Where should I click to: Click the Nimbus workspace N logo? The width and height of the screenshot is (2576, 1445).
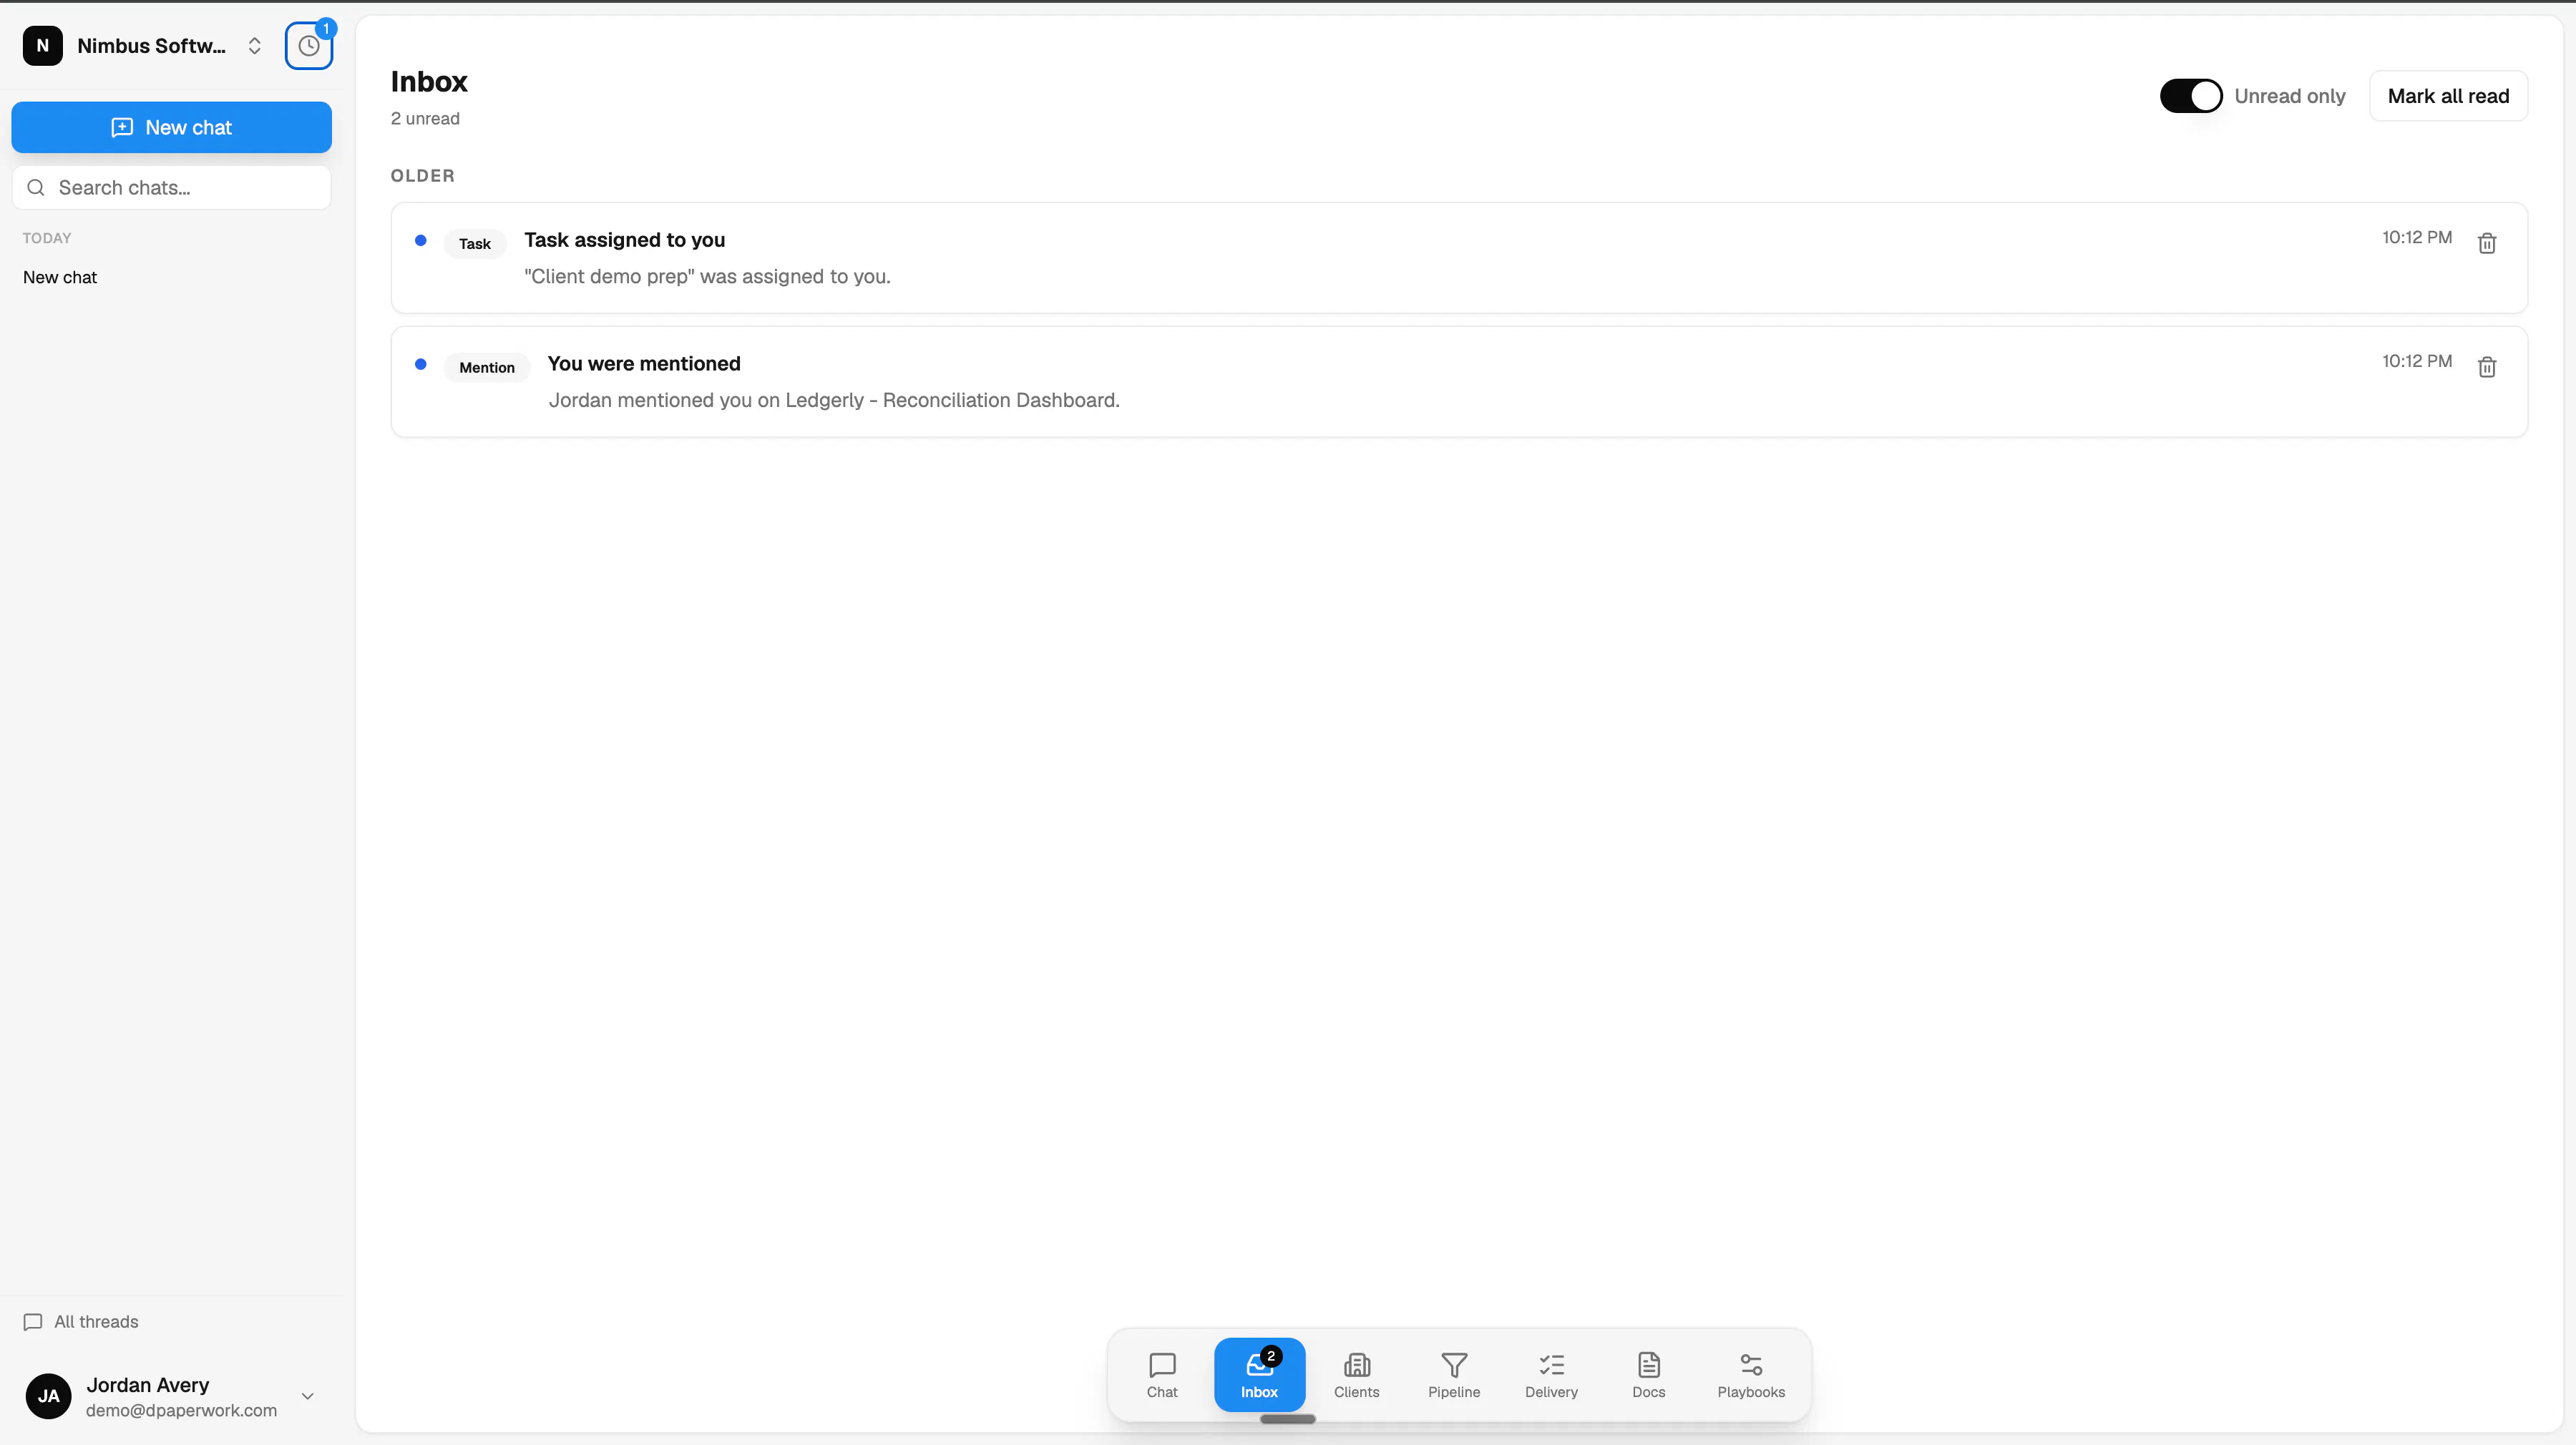43,46
